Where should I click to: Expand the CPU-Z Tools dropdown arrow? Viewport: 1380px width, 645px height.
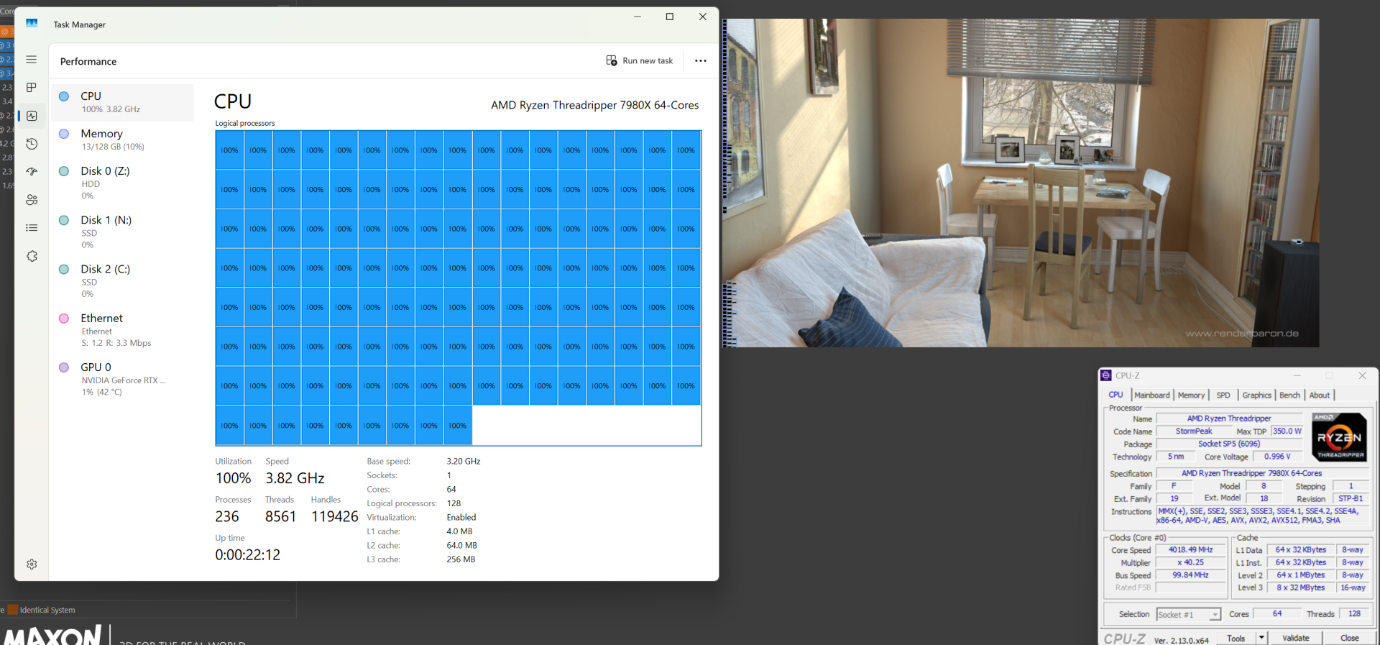(1261, 638)
